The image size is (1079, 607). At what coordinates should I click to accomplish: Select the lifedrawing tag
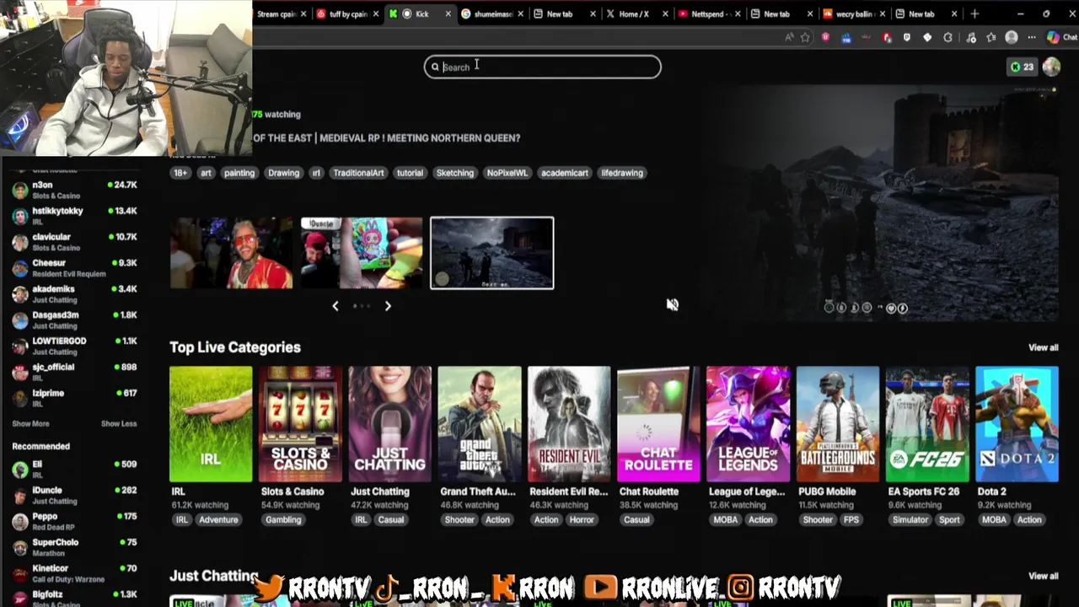tap(622, 173)
